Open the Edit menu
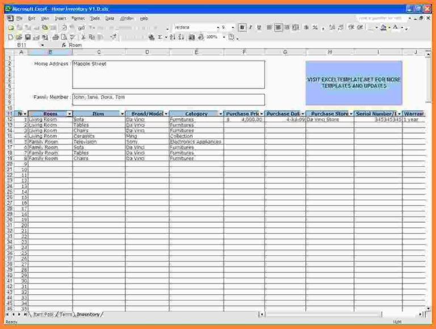 click(32, 18)
